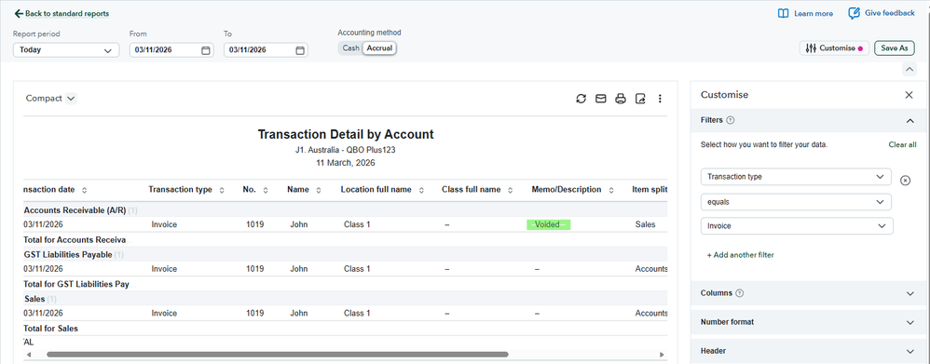This screenshot has width=930, height=364.
Task: Sort by Location full name column
Action: click(421, 190)
